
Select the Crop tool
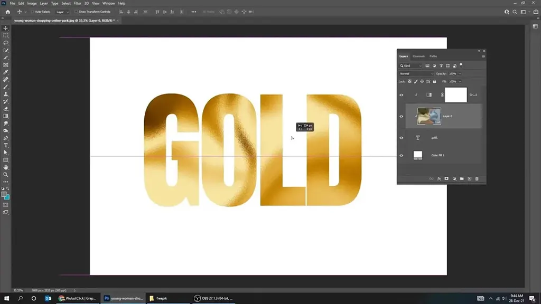[5, 58]
